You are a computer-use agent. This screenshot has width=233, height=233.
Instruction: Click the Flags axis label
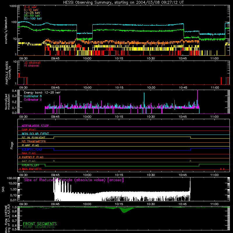(x=12, y=145)
